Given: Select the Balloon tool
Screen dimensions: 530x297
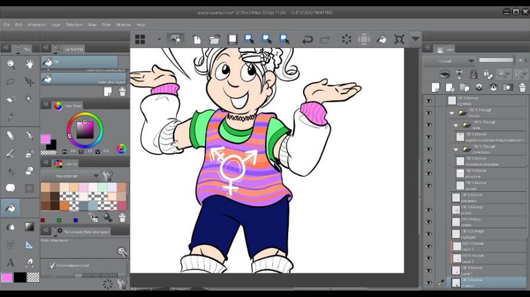Looking at the screenshot, I should 11,188.
